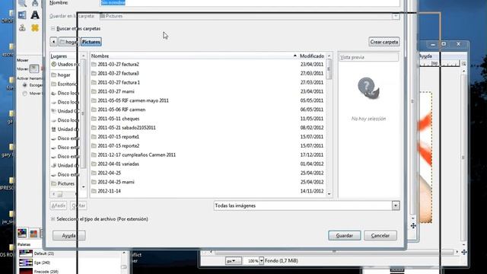The image size is (487, 274).
Task: Sort files by Nombre column header
Action: coord(193,56)
